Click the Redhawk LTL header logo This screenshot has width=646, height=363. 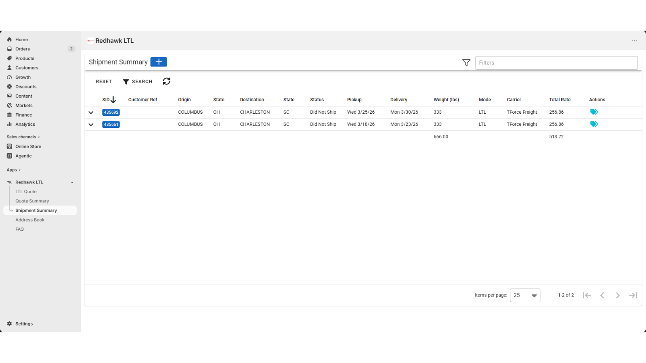[x=91, y=41]
